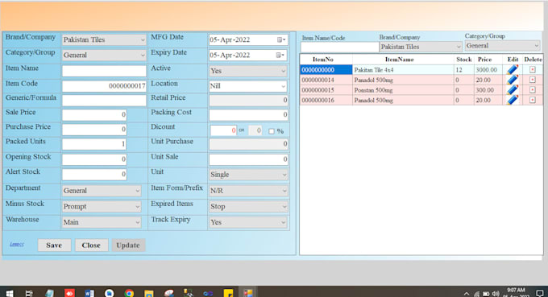Focus the Item Name/Code search box
548x297 pixels.
click(340, 47)
